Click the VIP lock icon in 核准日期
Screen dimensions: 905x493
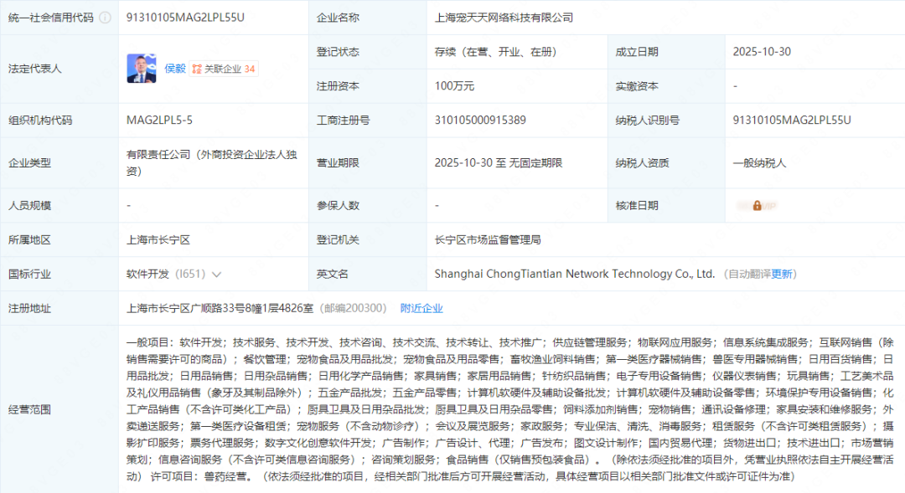click(x=757, y=205)
